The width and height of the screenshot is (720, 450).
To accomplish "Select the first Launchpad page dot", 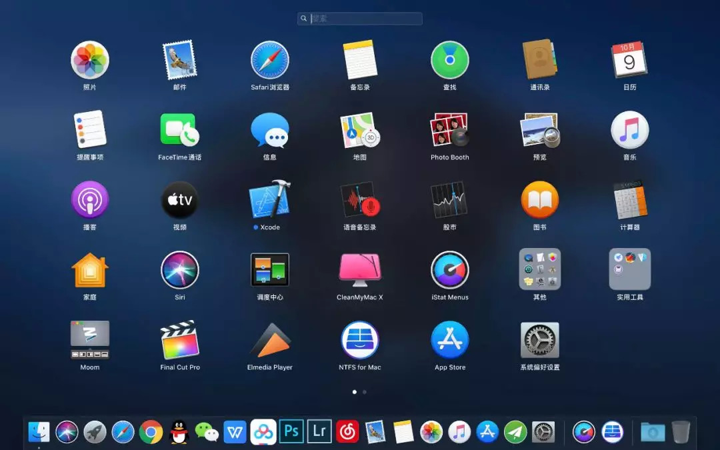I will pos(355,392).
